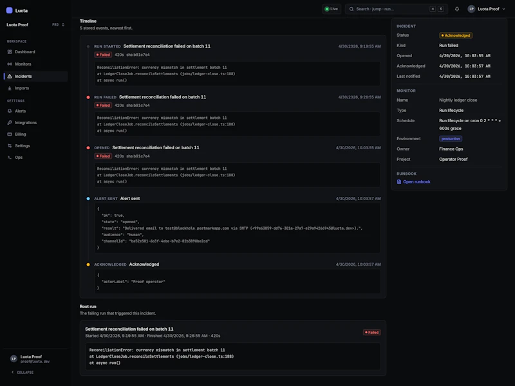Open the Monitors sidebar icon
Screen dimensions: 515x386
pos(10,64)
